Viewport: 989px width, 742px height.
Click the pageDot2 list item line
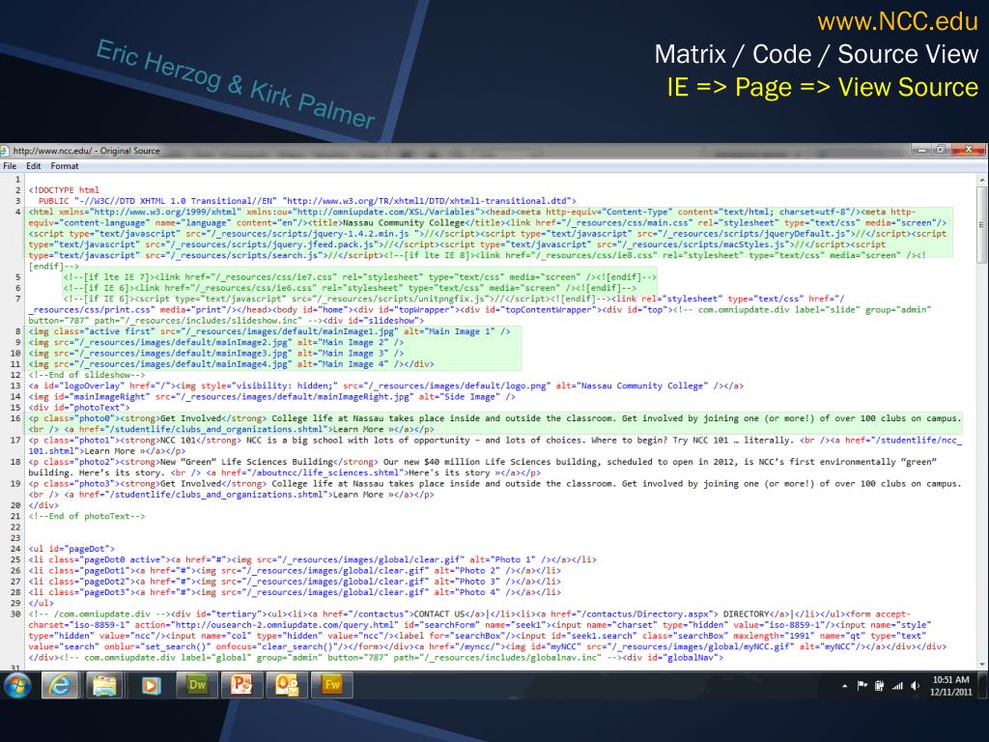click(x=295, y=581)
